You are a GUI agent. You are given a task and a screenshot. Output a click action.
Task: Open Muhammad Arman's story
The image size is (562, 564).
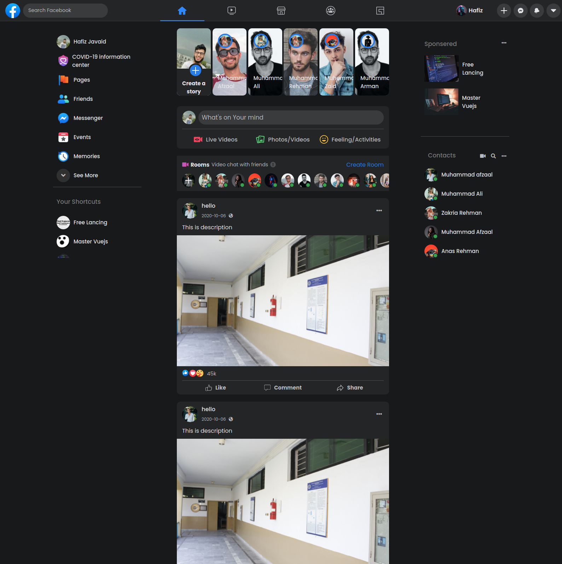[372, 62]
